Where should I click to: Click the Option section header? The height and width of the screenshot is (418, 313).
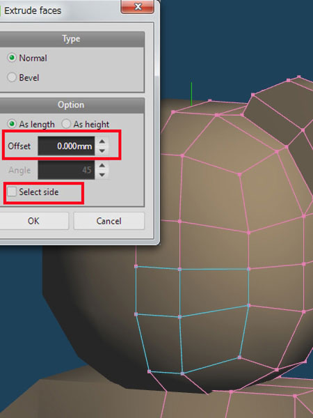click(71, 105)
